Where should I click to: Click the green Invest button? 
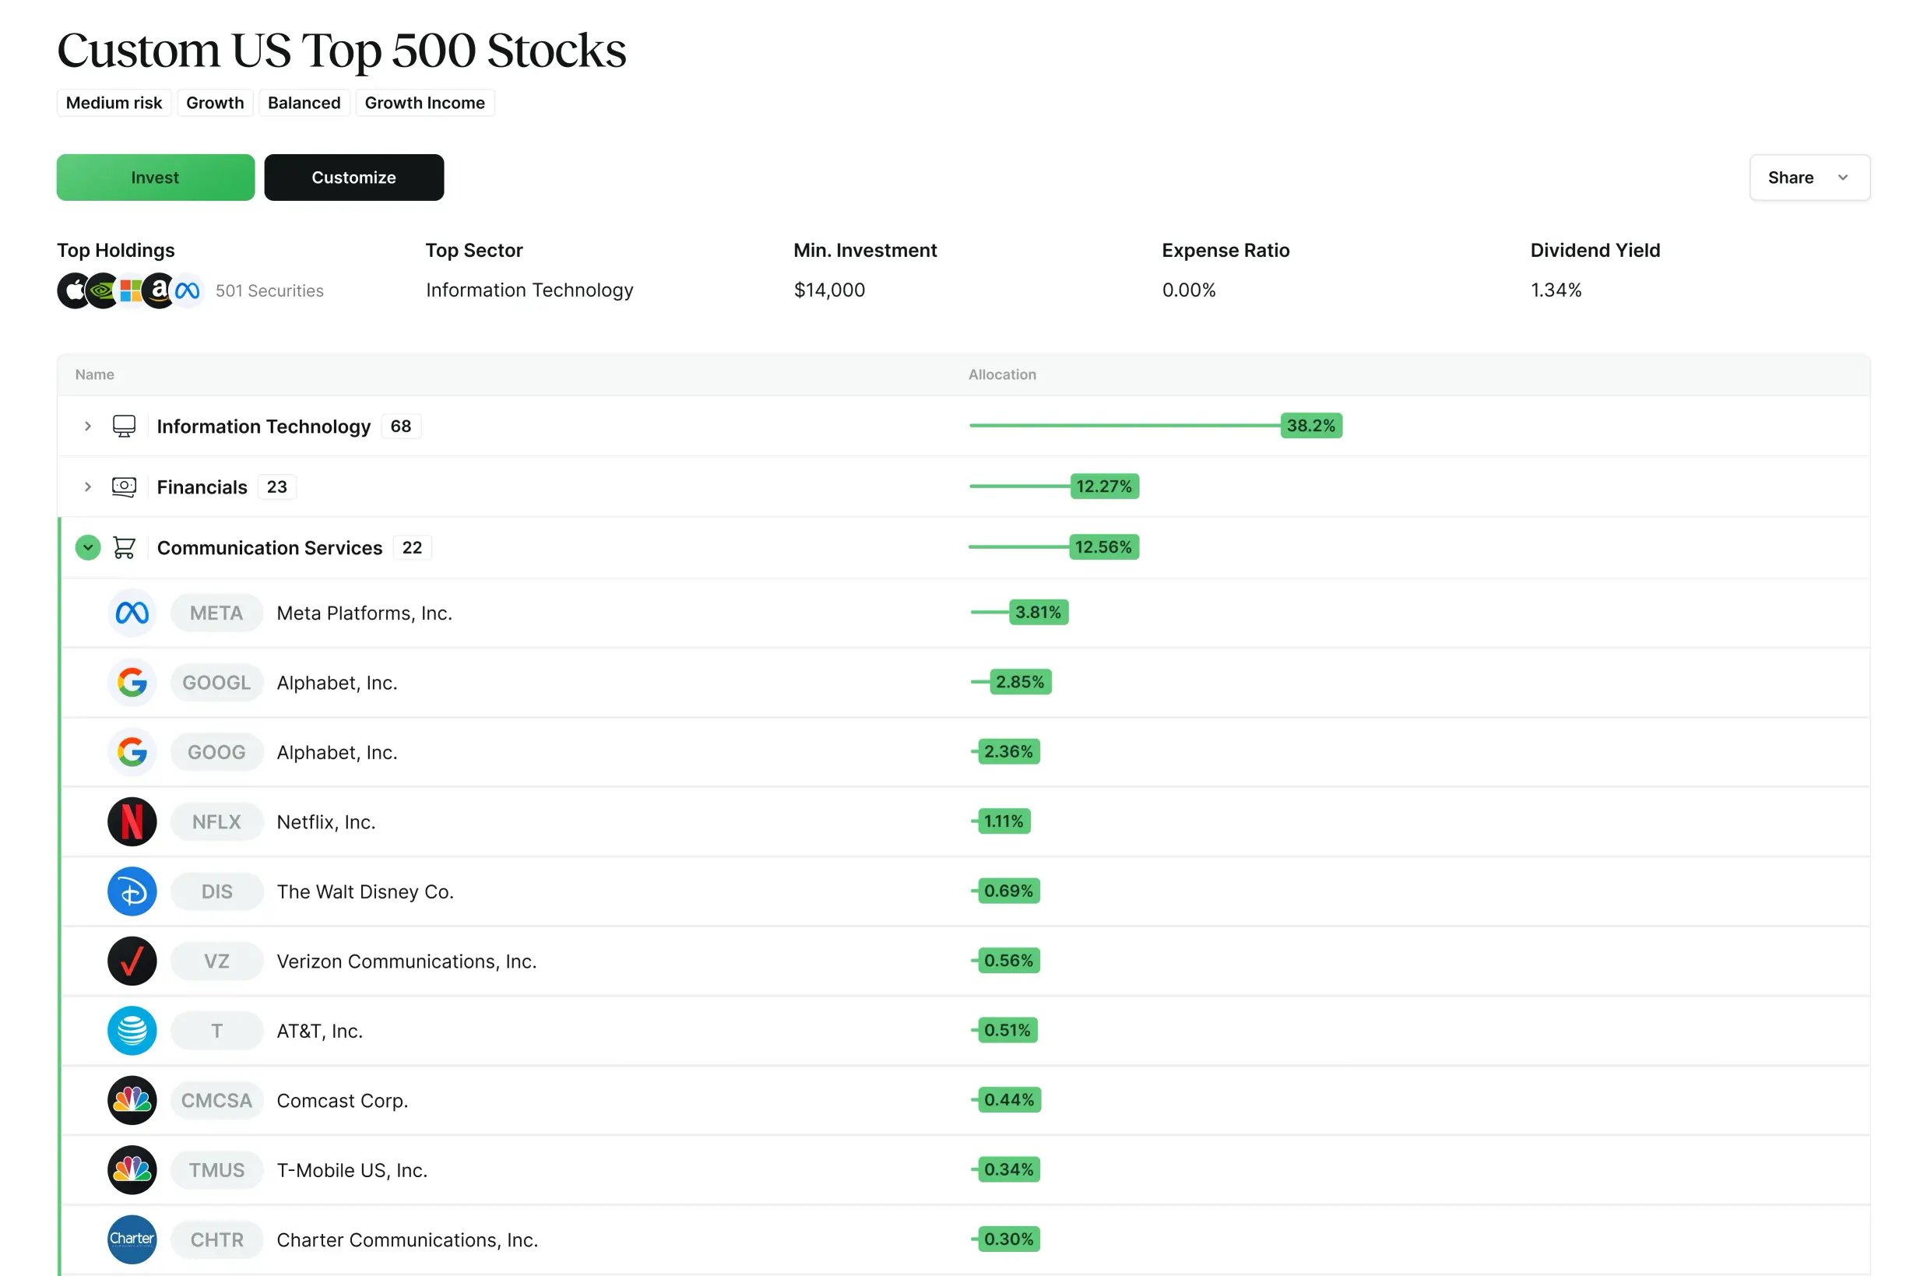click(156, 178)
